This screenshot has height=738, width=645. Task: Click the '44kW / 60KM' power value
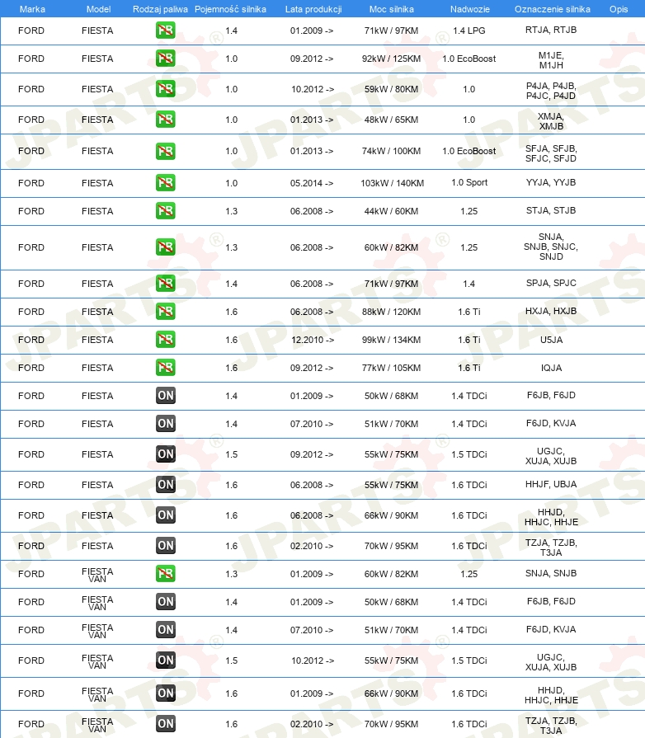tap(391, 211)
